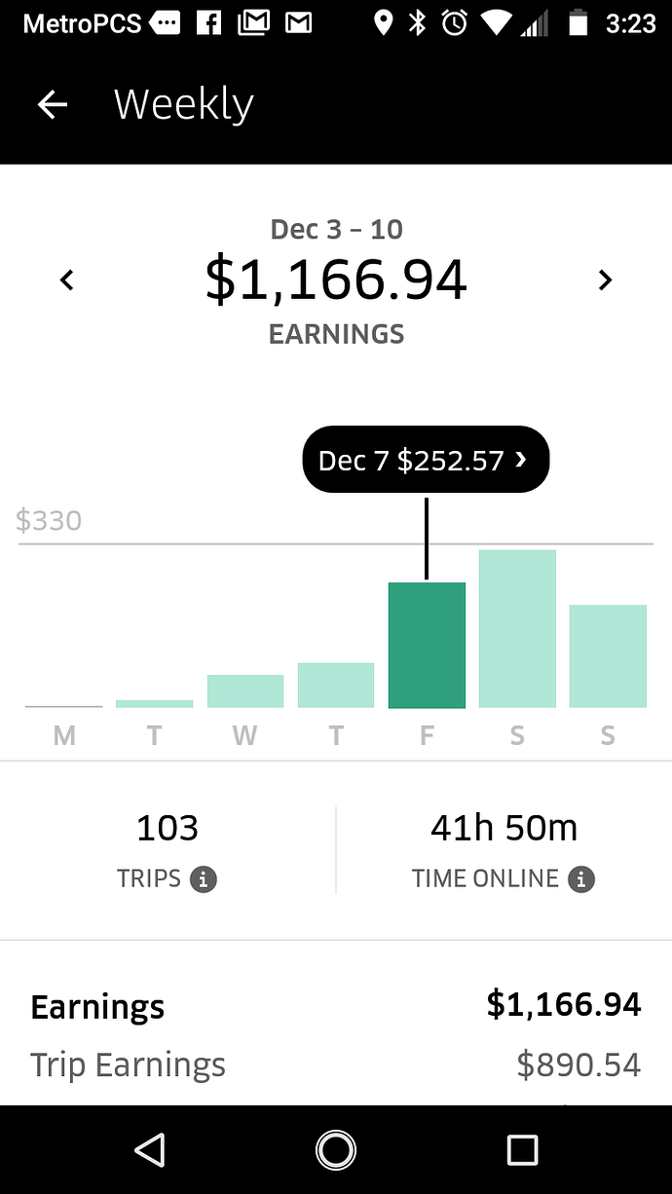The height and width of the screenshot is (1194, 672).
Task: Select the first Saturday earnings bar
Action: pos(517,629)
